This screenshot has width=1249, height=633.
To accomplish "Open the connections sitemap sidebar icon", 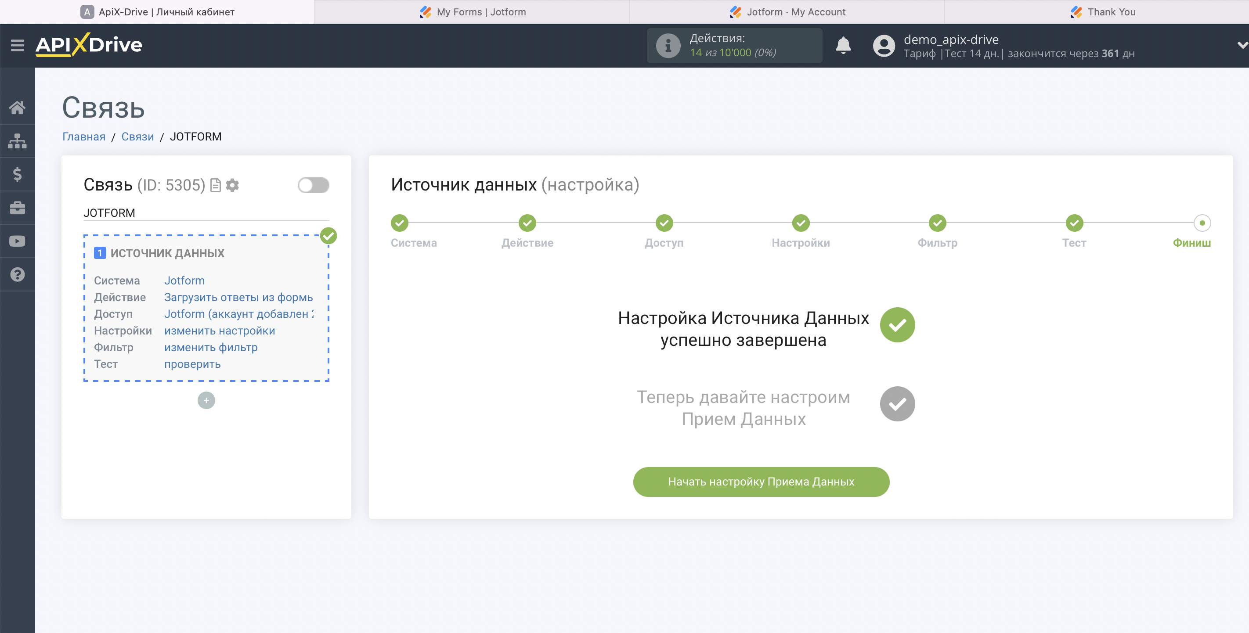I will point(18,140).
